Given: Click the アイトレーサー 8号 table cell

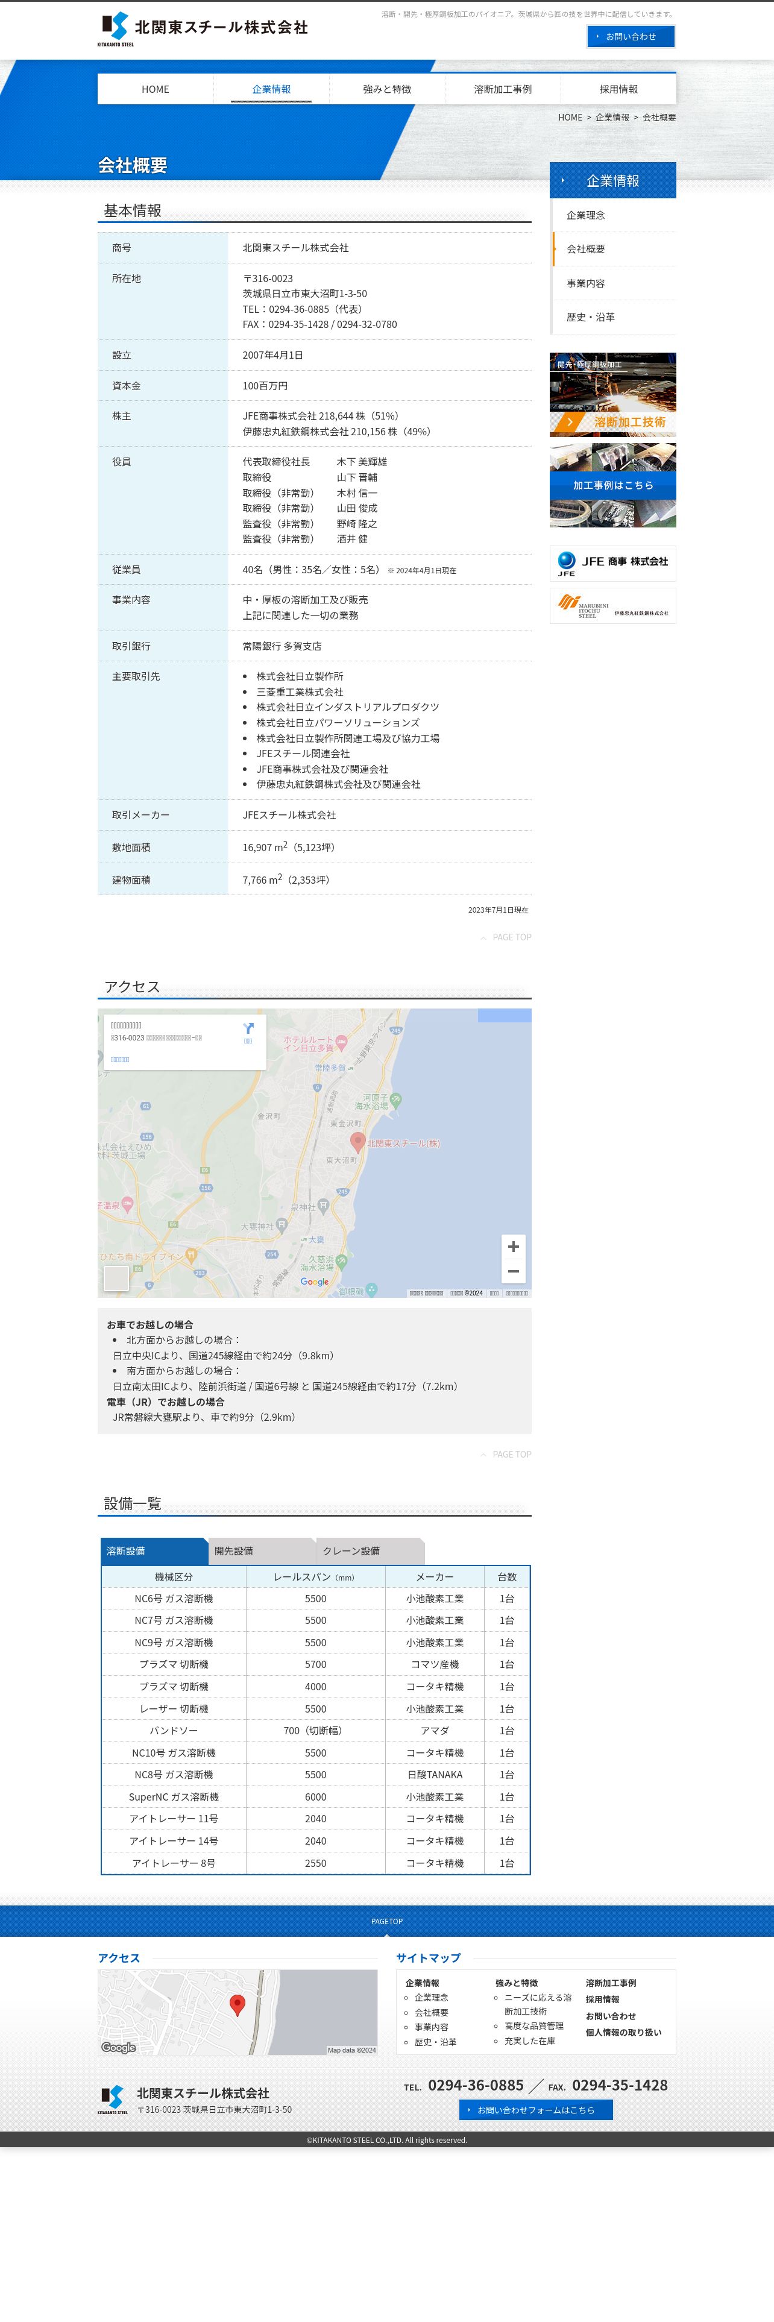Looking at the screenshot, I should pos(174,1863).
